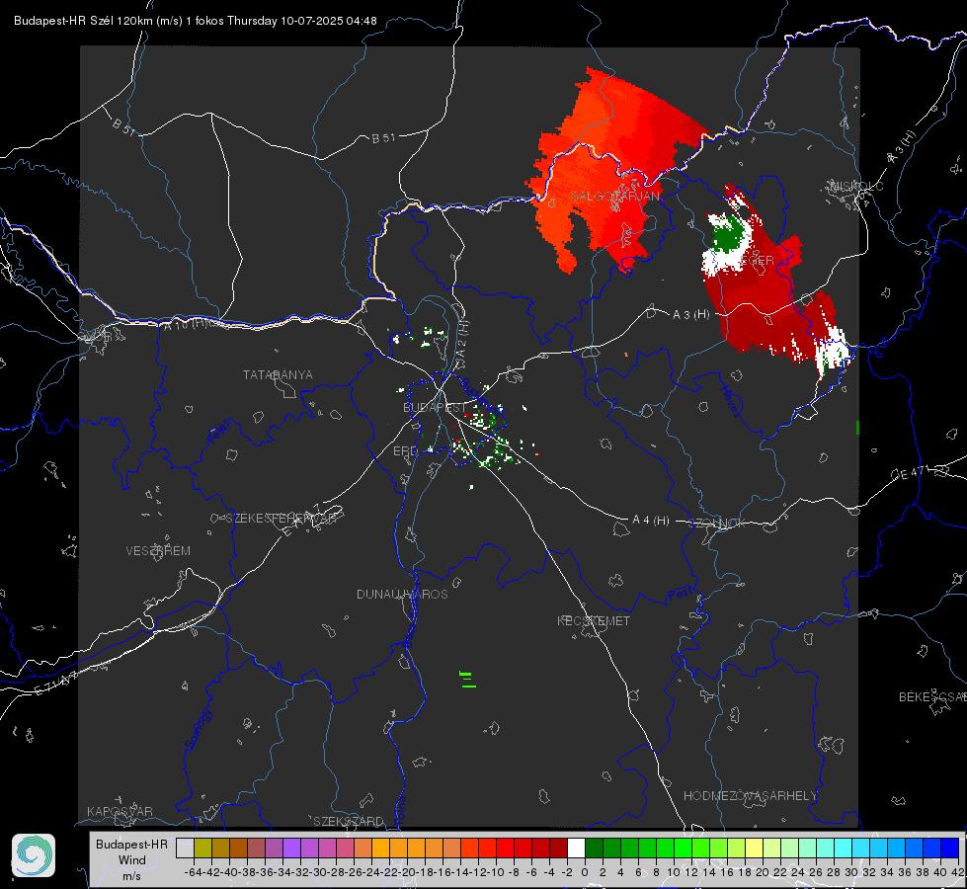Click the EGER label inside the red echo
Image resolution: width=967 pixels, height=889 pixels.
tap(760, 261)
